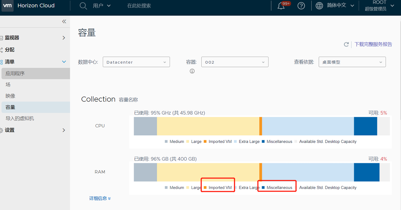The width and height of the screenshot is (401, 210).
Task: Click Imported VM legend swatch under RAM chart
Action: click(x=205, y=187)
